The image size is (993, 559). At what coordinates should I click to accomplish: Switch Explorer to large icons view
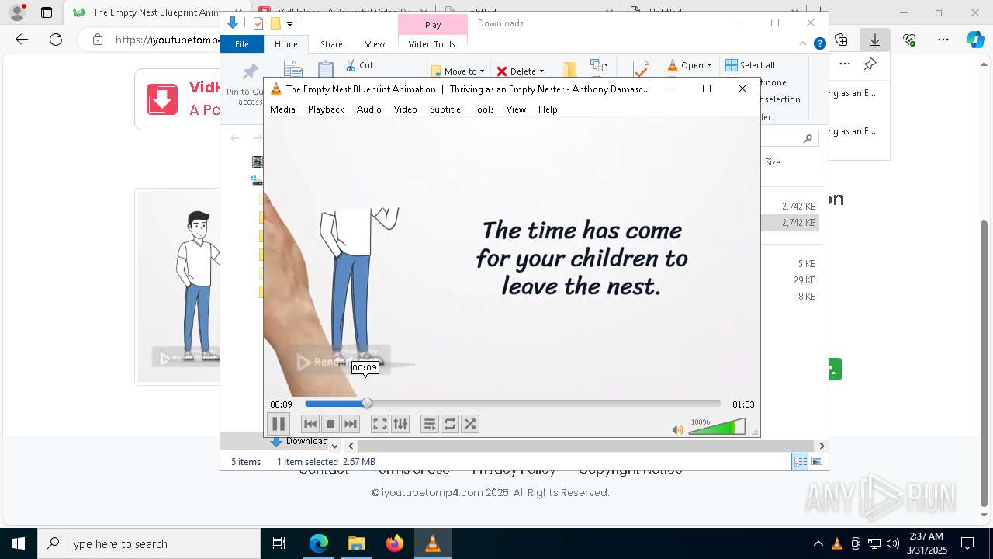click(817, 462)
